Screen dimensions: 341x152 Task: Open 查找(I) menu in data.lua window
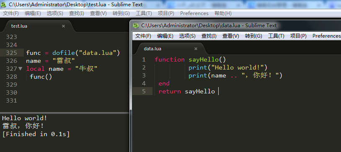209,36
